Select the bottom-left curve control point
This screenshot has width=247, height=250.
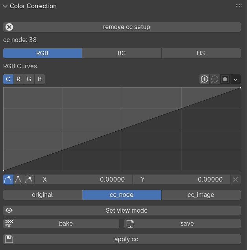[x=4, y=171]
